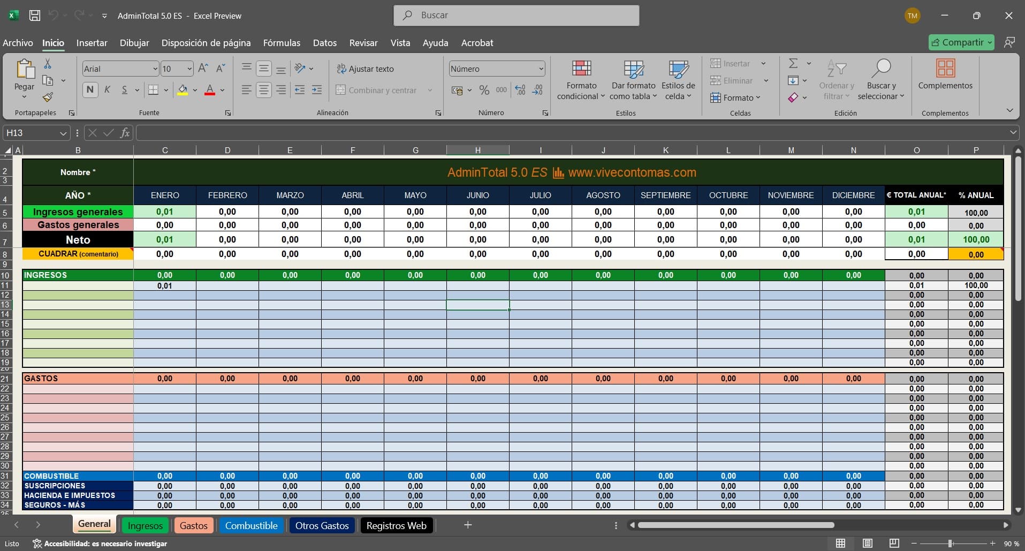Image resolution: width=1025 pixels, height=551 pixels.
Task: Switch to the Fórmulas ribbon tab
Action: 282,43
